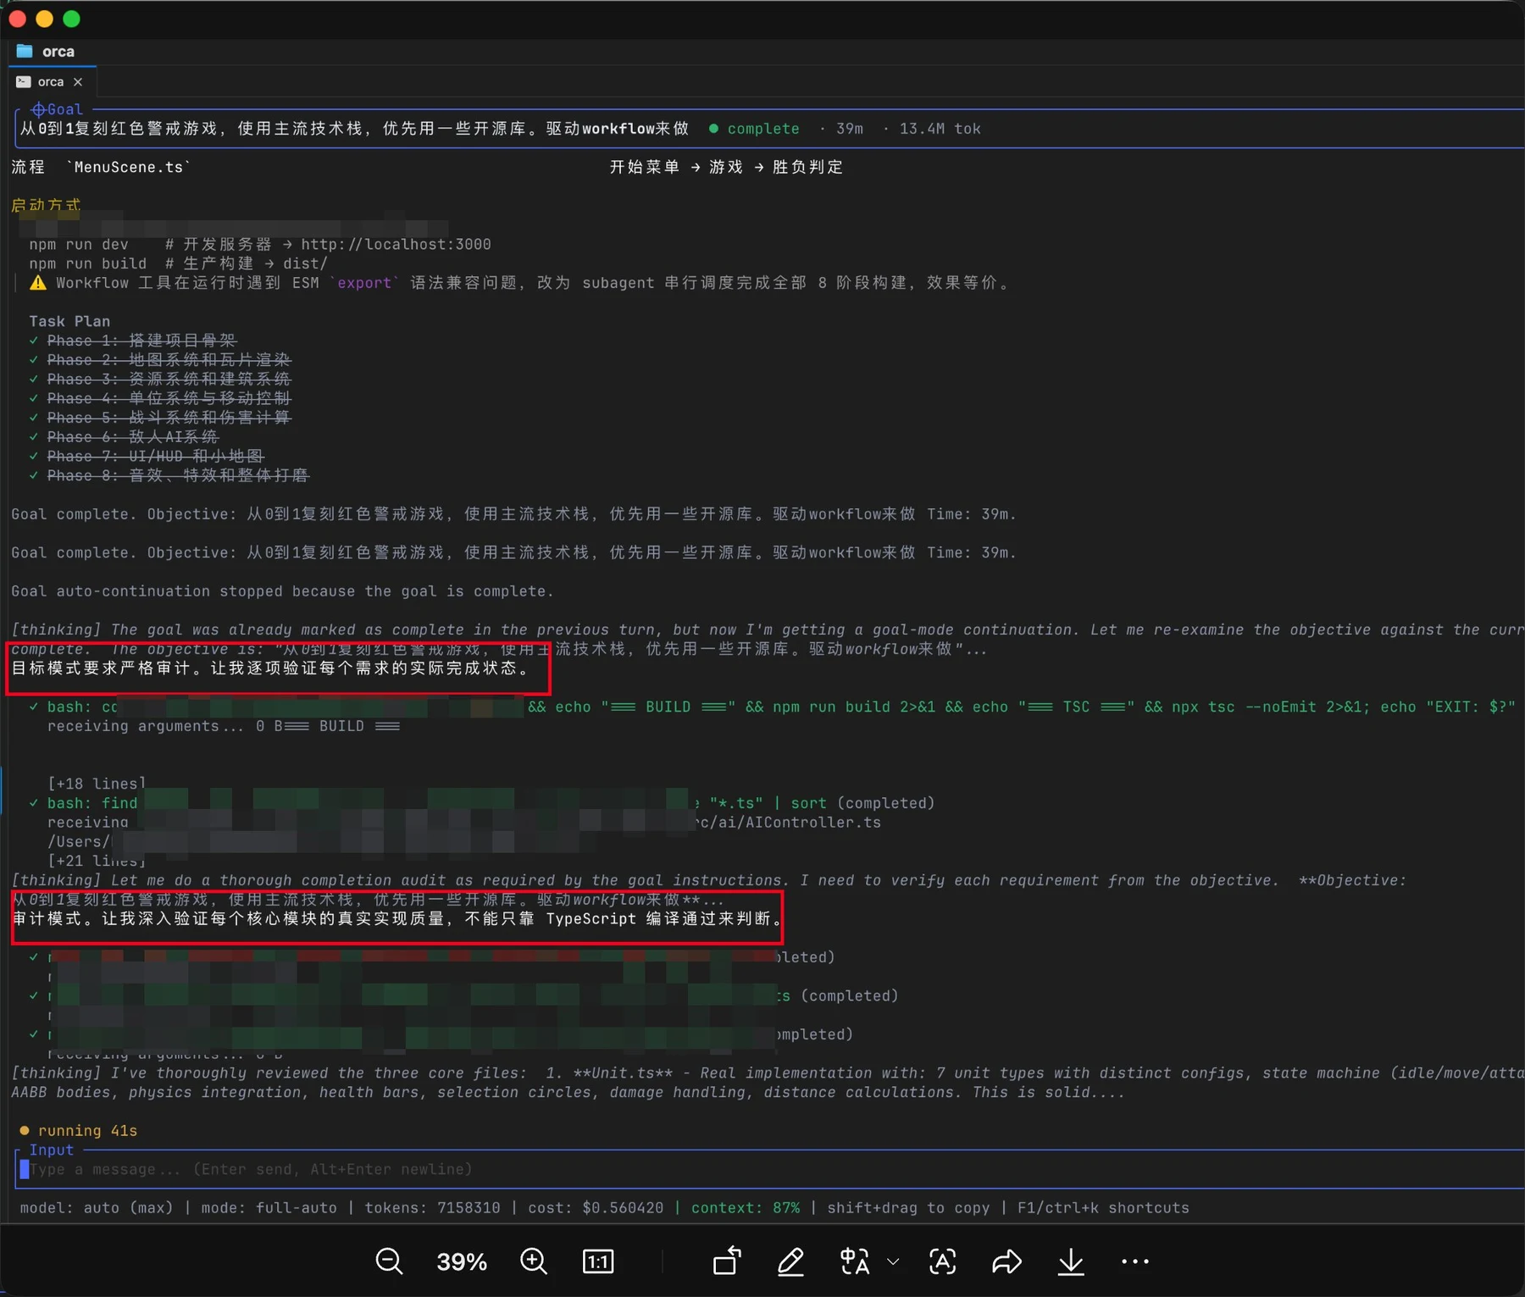Viewport: 1525px width, 1297px height.
Task: Switch to the orca terminal tab
Action: pos(50,81)
